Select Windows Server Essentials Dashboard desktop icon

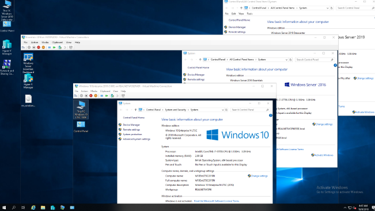(28, 63)
